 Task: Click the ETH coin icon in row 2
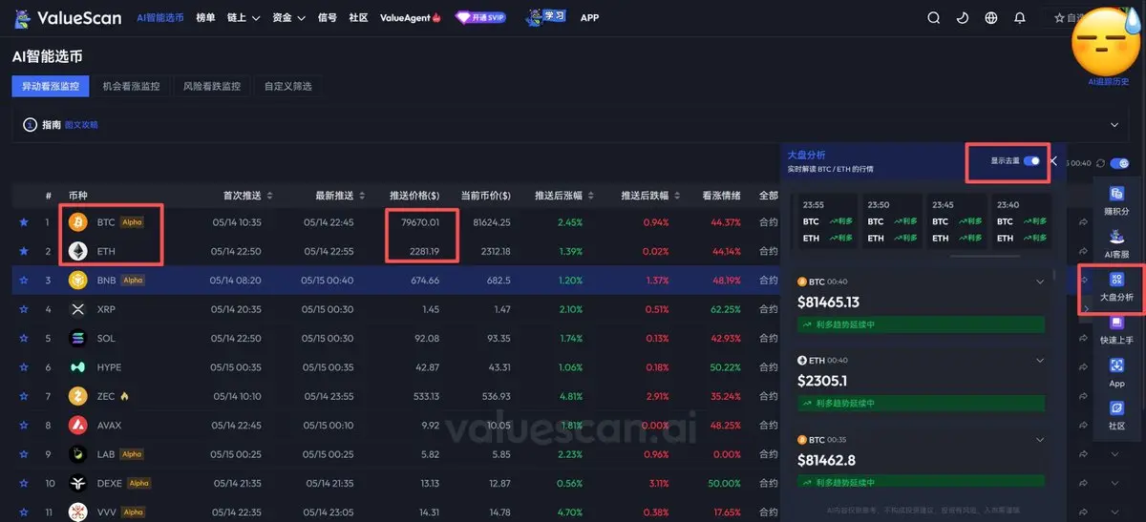tap(77, 251)
